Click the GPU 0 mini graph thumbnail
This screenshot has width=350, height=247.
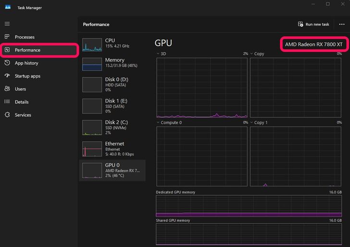(92, 170)
